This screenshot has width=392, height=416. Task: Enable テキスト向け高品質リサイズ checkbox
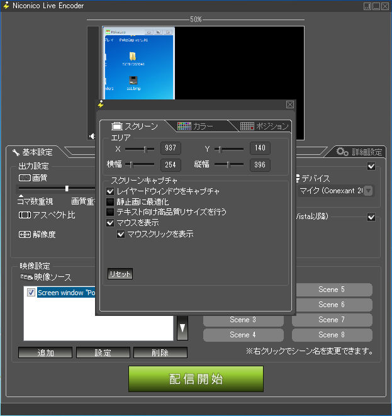click(110, 212)
